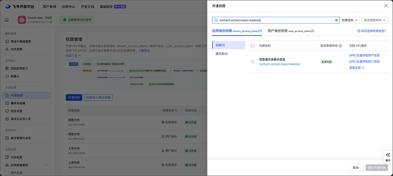Click the 飞书开放平台 logo
The height and width of the screenshot is (176, 393).
(x=20, y=7)
